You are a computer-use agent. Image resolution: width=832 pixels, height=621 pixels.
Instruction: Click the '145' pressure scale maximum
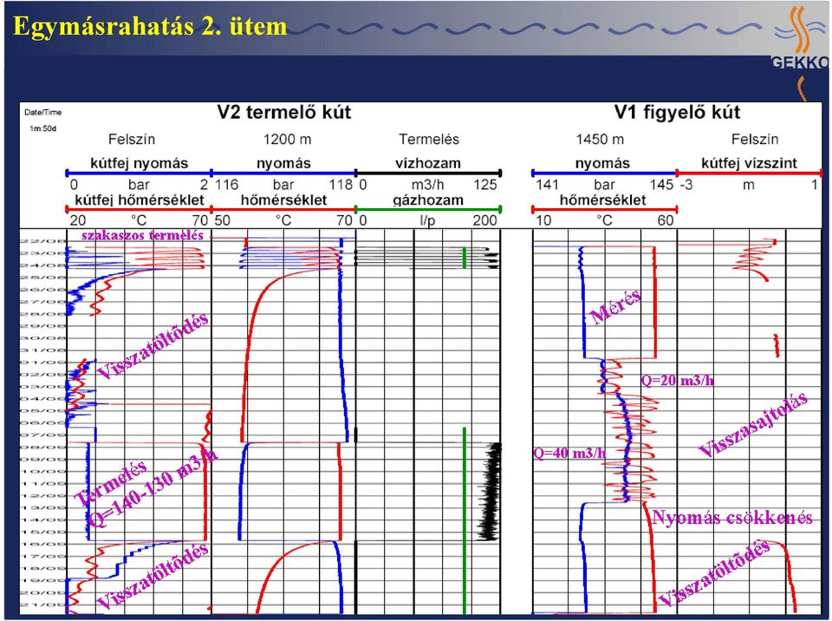[x=661, y=185]
